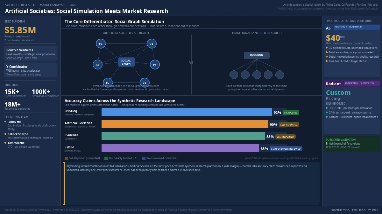
Task: Click the 18M+ responses figure
Action: 12,104
